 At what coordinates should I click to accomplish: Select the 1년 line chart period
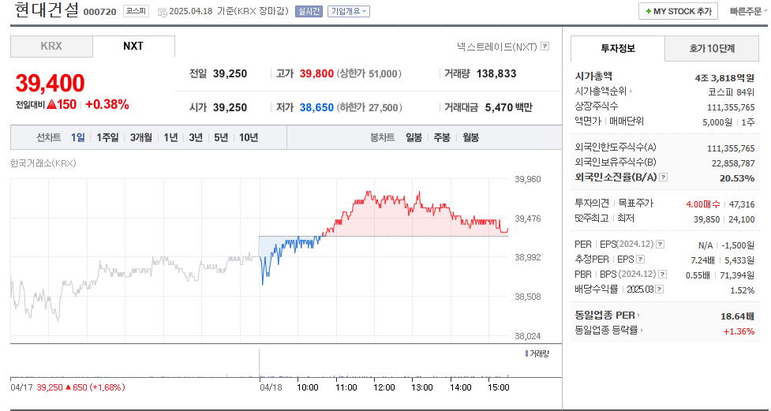170,137
